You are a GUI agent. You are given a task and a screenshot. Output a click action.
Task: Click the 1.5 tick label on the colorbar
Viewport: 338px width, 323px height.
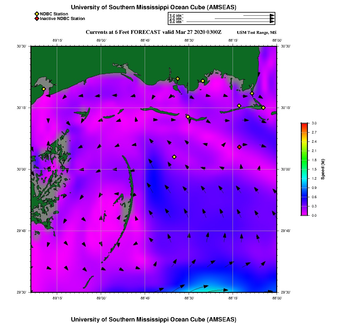click(314, 169)
